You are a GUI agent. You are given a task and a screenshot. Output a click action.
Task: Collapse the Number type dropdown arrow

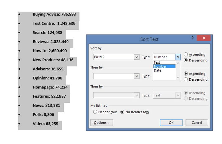(x=178, y=57)
